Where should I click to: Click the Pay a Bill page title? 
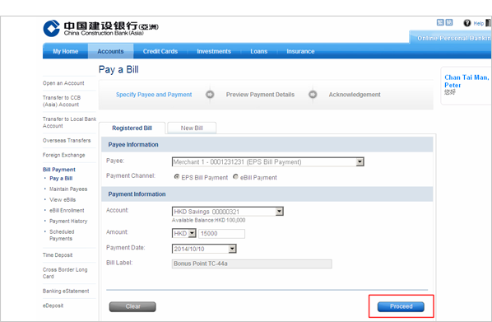point(118,69)
